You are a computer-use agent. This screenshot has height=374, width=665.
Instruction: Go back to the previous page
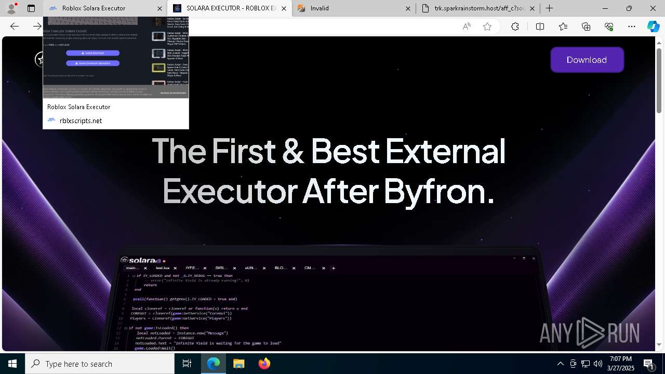click(x=15, y=26)
